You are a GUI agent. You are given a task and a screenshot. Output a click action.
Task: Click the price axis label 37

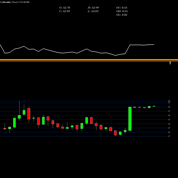[x=169, y=120]
